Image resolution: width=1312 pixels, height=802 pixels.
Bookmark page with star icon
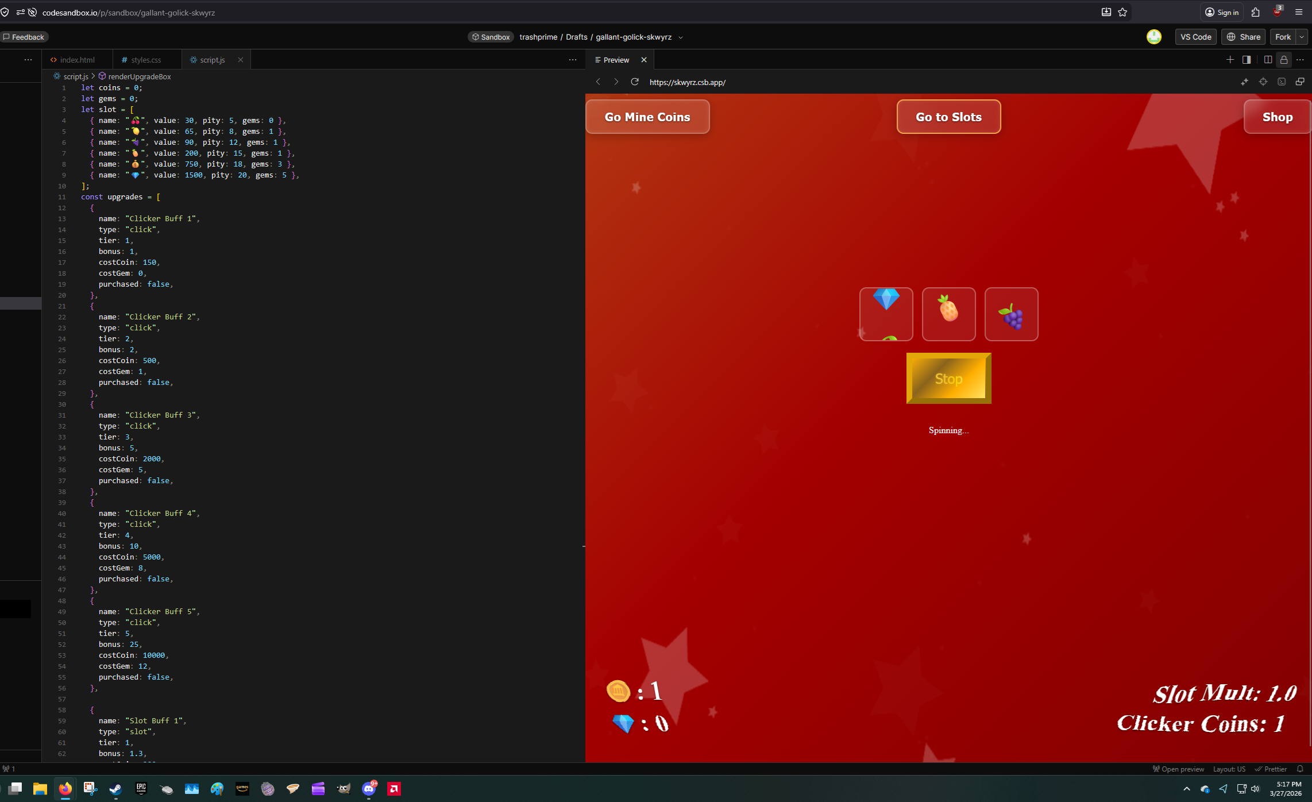(x=1122, y=12)
